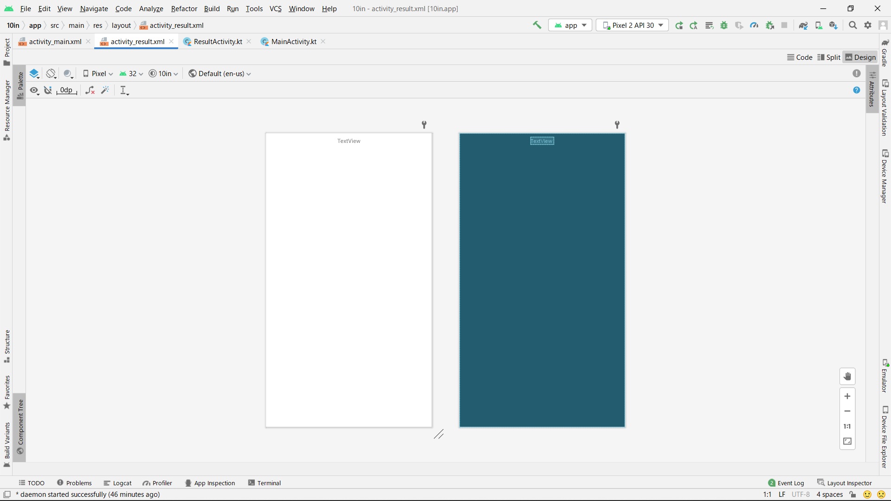Close the activity_result.xml tab

point(171,41)
